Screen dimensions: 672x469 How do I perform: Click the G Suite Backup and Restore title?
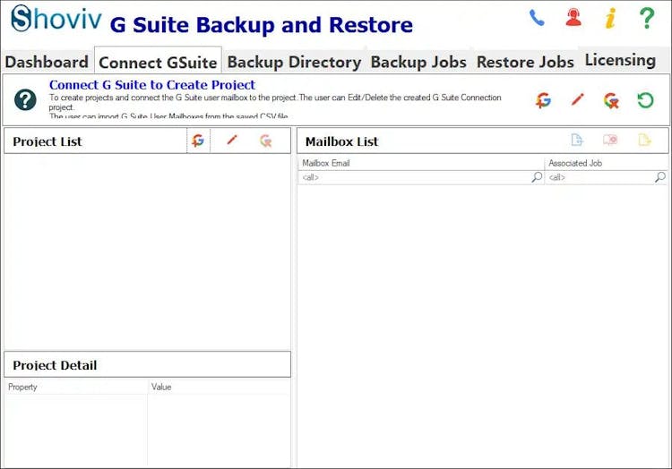(262, 25)
